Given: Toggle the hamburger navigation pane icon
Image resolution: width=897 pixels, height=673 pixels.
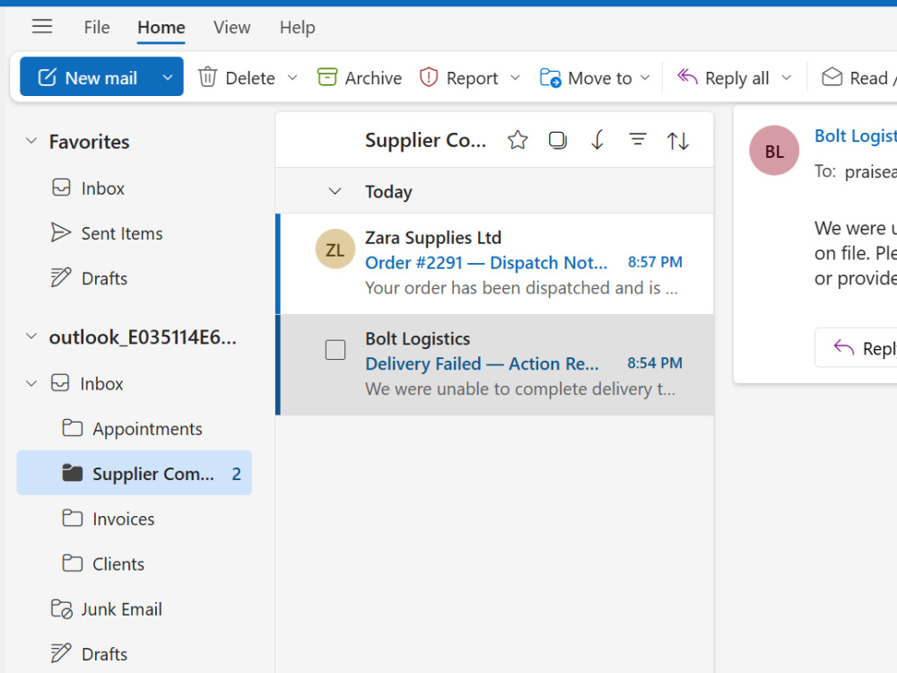Looking at the screenshot, I should coord(42,26).
